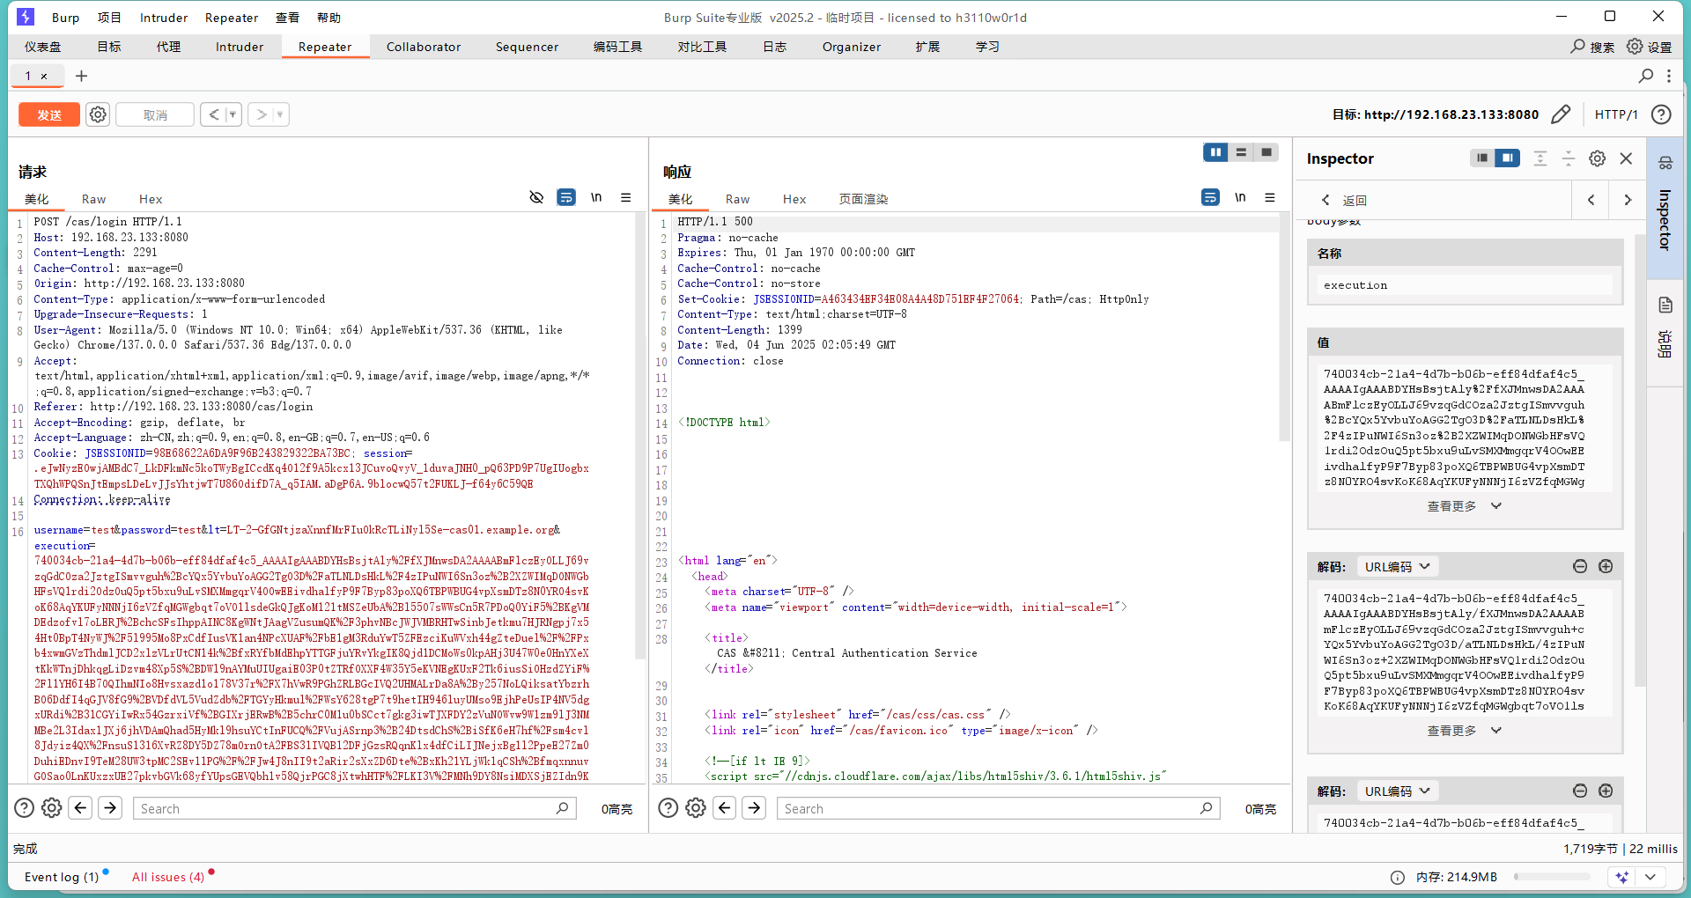Open 设置 settings at top right
This screenshot has width=1691, height=898.
click(1649, 47)
